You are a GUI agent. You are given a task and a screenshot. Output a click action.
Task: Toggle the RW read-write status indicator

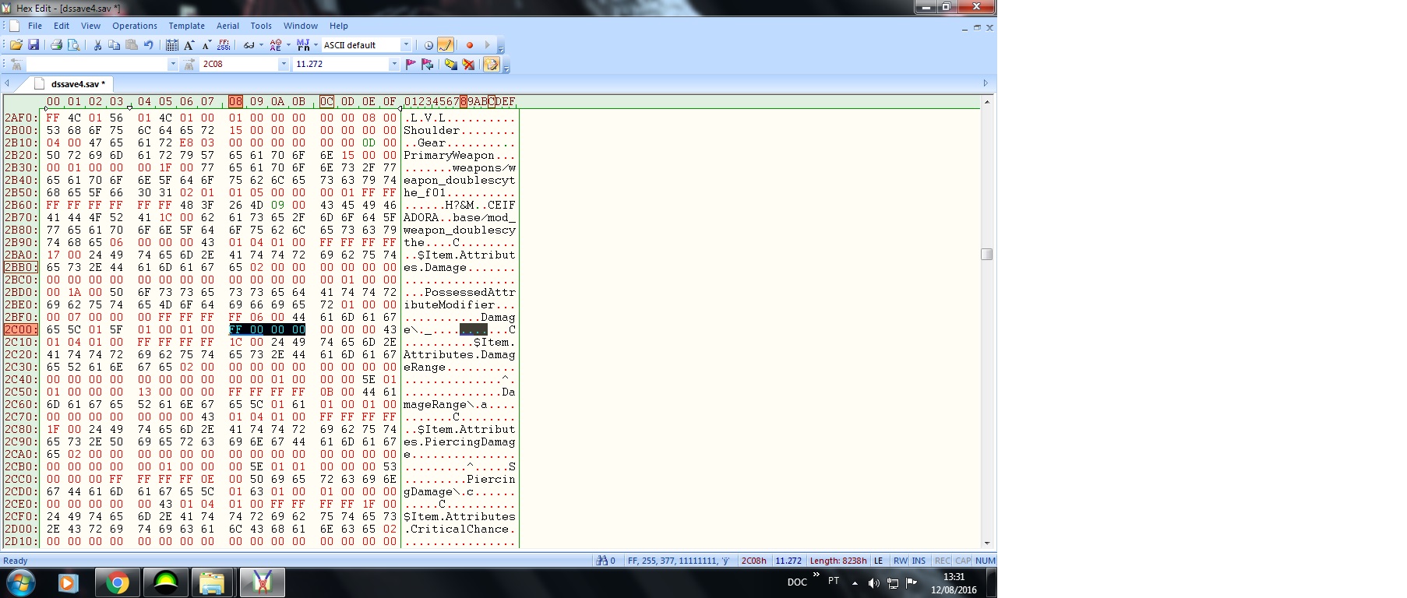coord(900,561)
